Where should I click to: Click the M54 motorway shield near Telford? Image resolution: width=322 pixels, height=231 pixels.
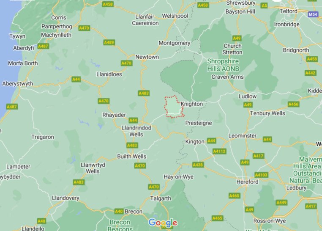pos(313,14)
